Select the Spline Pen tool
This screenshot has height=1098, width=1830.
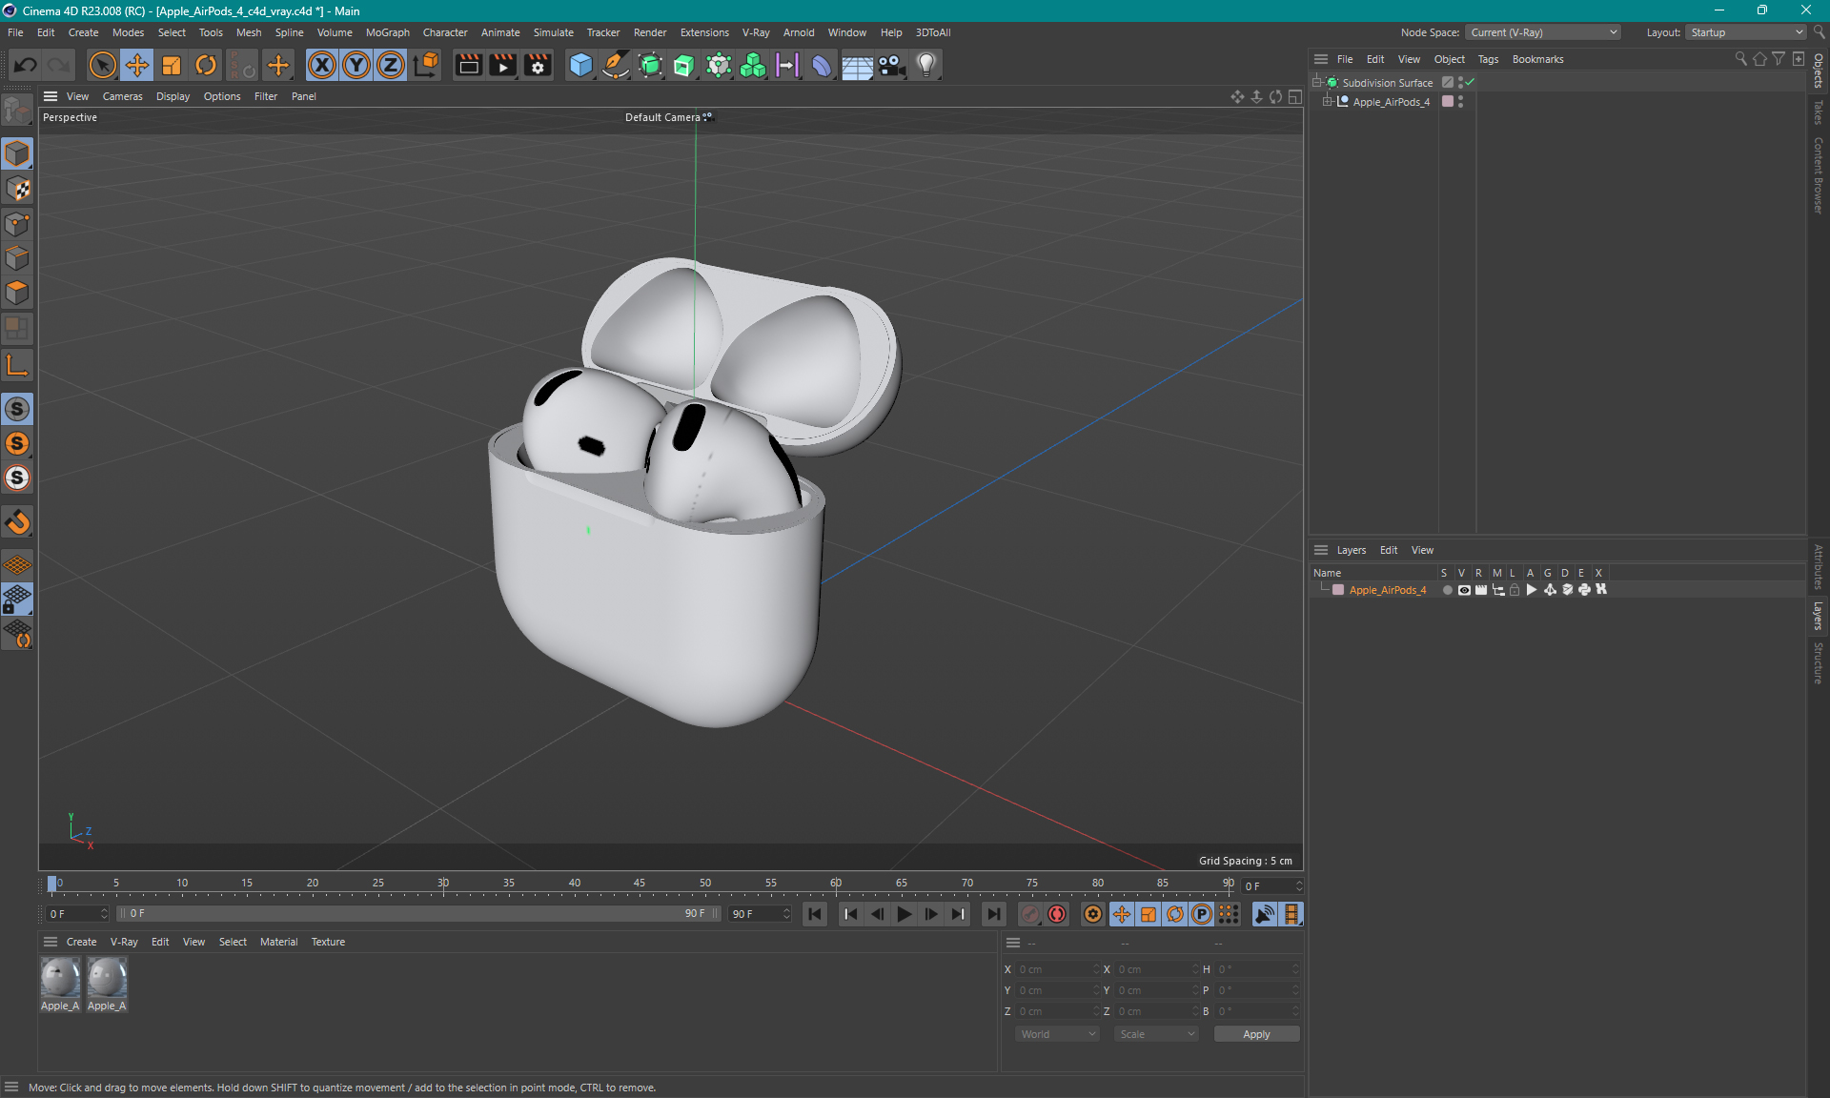616,65
